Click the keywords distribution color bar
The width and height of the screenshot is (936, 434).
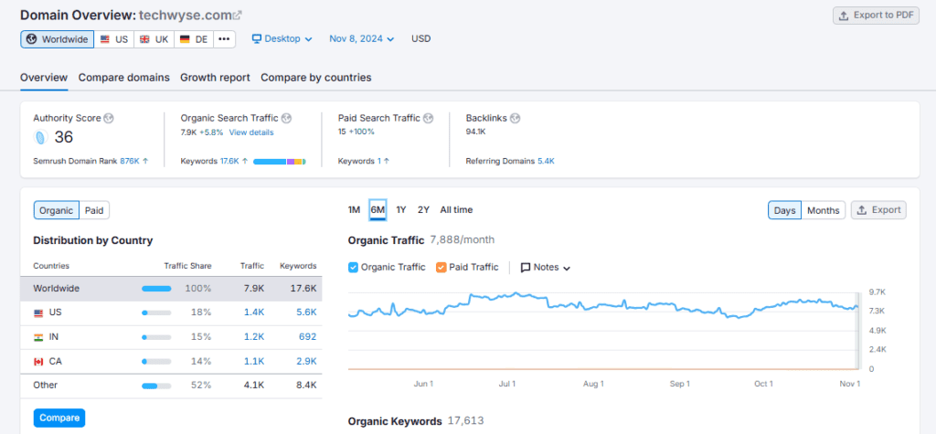coord(279,162)
